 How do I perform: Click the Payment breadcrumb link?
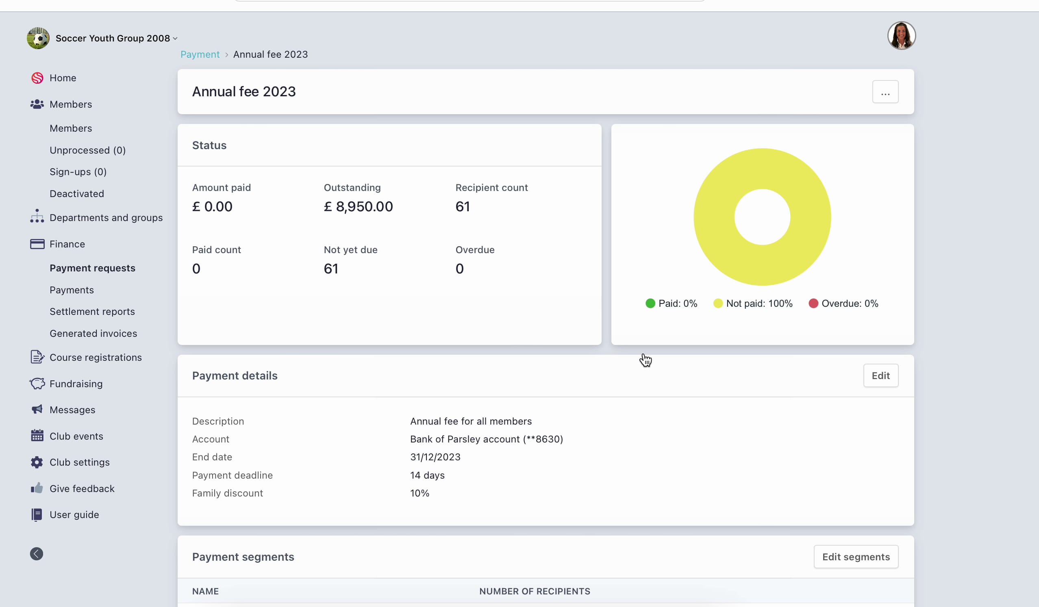(x=200, y=54)
